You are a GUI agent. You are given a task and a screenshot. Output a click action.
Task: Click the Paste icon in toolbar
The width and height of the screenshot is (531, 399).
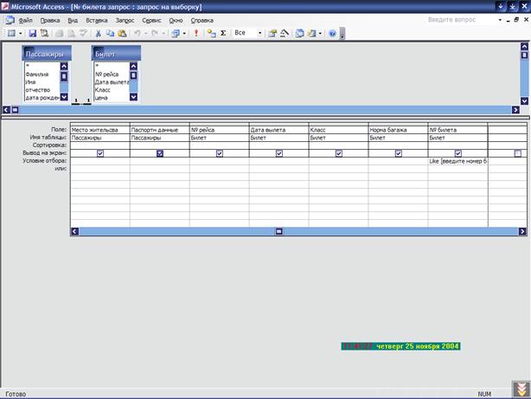click(x=122, y=33)
